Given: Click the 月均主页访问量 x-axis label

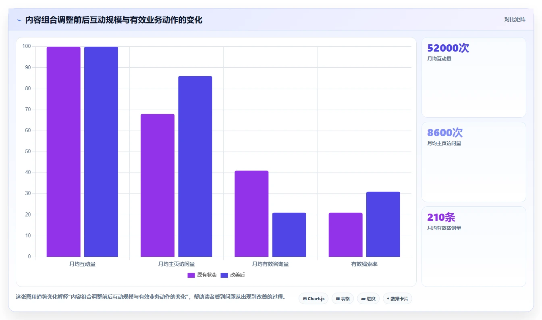Looking at the screenshot, I should tap(177, 264).
